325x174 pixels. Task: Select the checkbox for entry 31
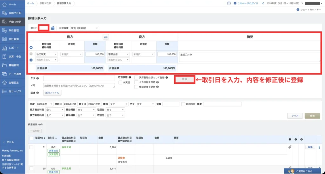(31, 147)
